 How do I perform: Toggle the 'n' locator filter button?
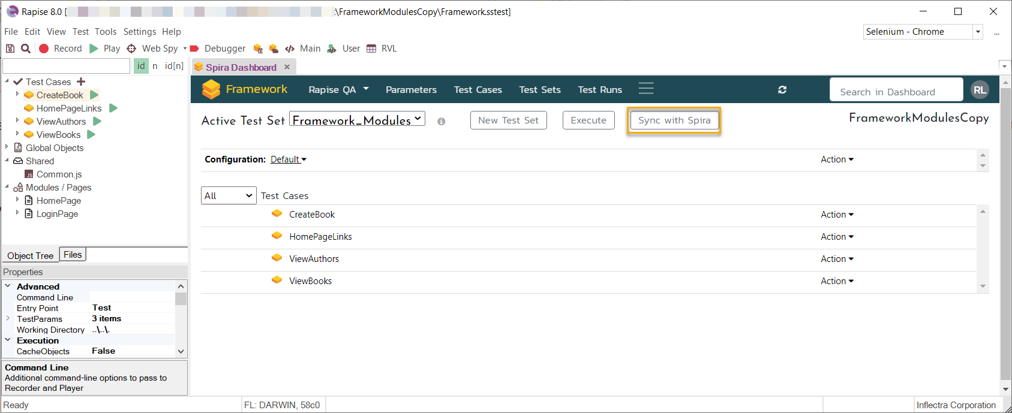coord(155,66)
